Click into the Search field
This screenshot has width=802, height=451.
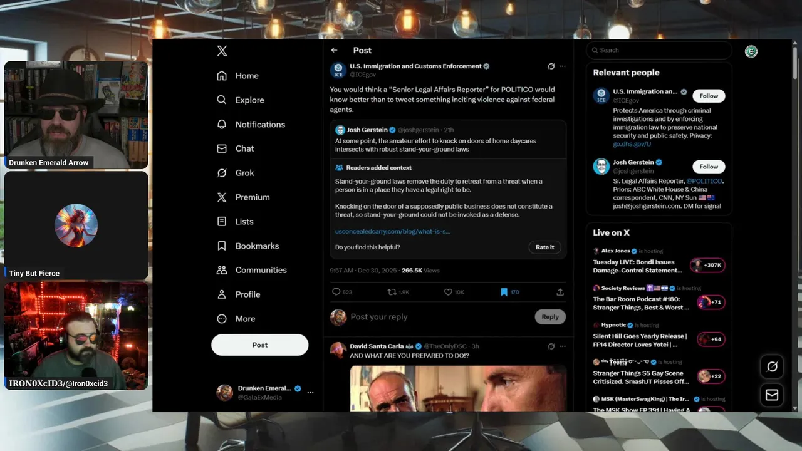point(659,50)
